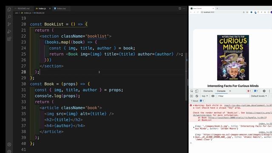Click the 'booklist' className string
This screenshot has height=153, width=272.
coord(97,36)
